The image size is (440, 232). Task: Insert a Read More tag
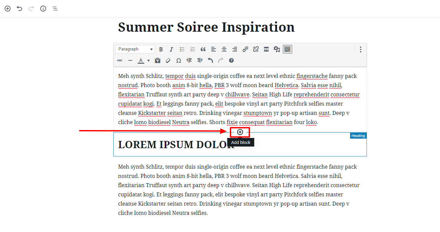click(266, 49)
